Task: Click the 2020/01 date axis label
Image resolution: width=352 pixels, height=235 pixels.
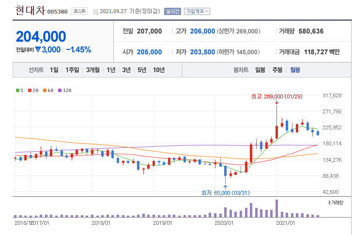Action: [x=224, y=223]
